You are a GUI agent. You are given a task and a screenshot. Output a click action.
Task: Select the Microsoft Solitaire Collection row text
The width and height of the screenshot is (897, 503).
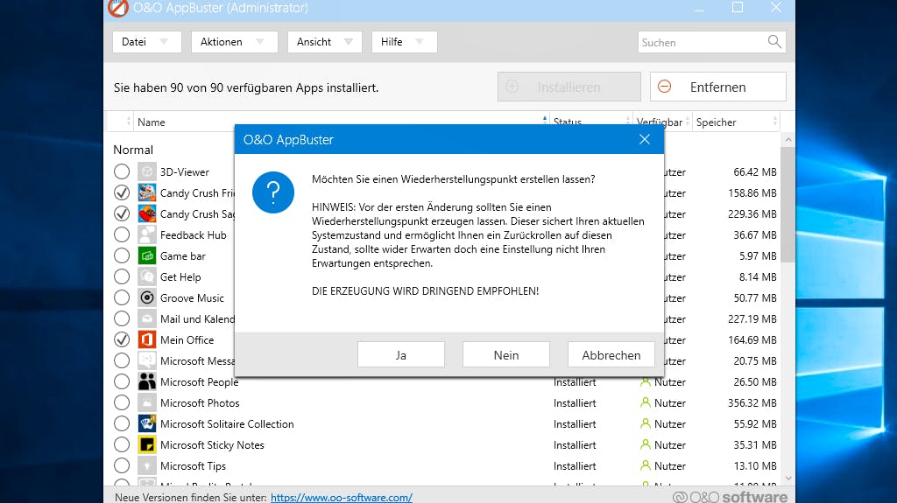click(227, 424)
